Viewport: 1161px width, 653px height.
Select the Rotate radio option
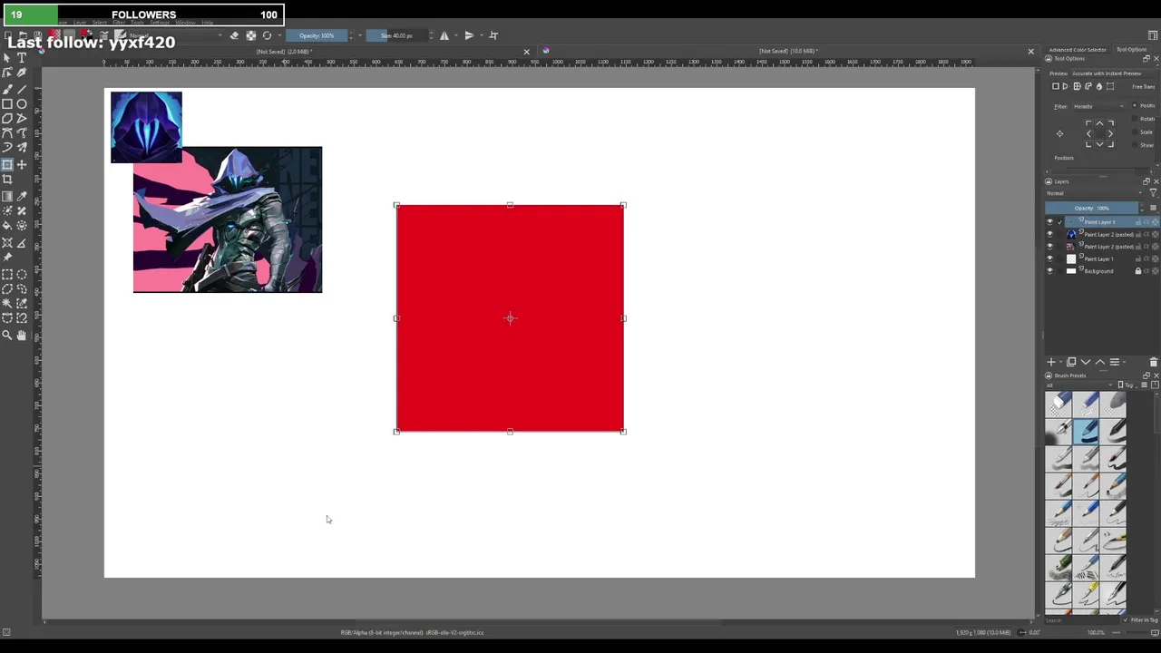click(1134, 119)
